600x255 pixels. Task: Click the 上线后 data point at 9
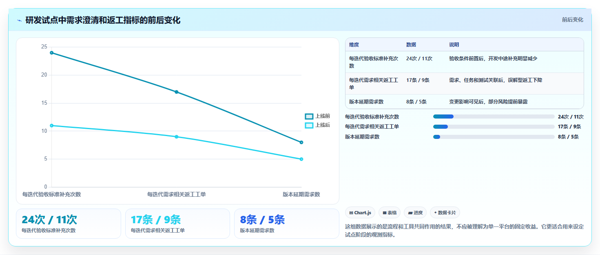click(x=177, y=137)
